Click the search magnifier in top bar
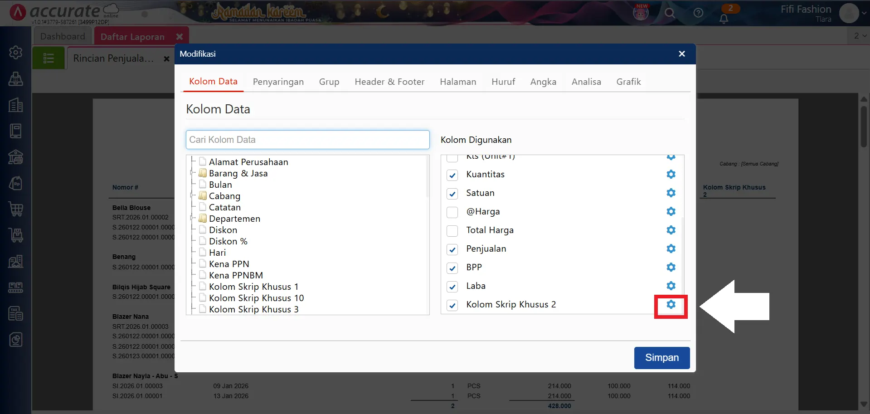 click(x=670, y=13)
